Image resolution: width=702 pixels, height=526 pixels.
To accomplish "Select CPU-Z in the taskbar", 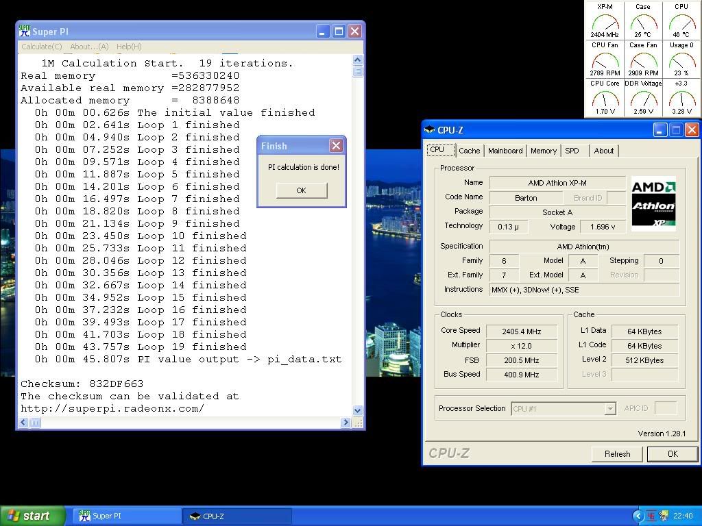I will [237, 516].
